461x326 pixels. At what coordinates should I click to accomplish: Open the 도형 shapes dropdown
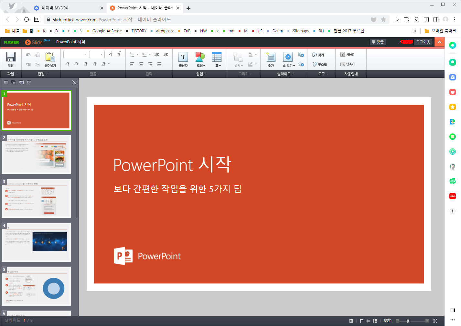pyautogui.click(x=200, y=60)
